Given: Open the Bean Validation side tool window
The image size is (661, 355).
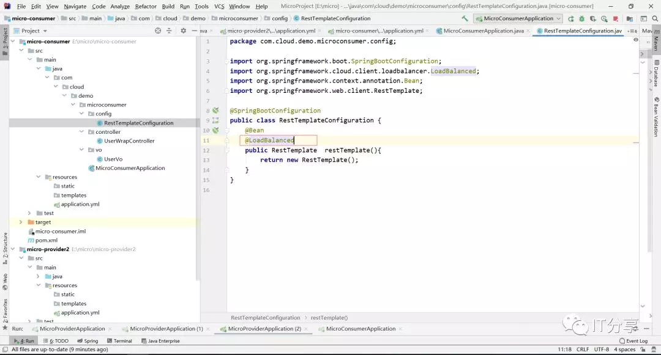Looking at the screenshot, I should coord(656,117).
